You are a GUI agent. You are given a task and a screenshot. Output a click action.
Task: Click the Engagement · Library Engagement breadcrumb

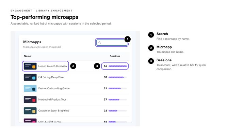[42, 11]
